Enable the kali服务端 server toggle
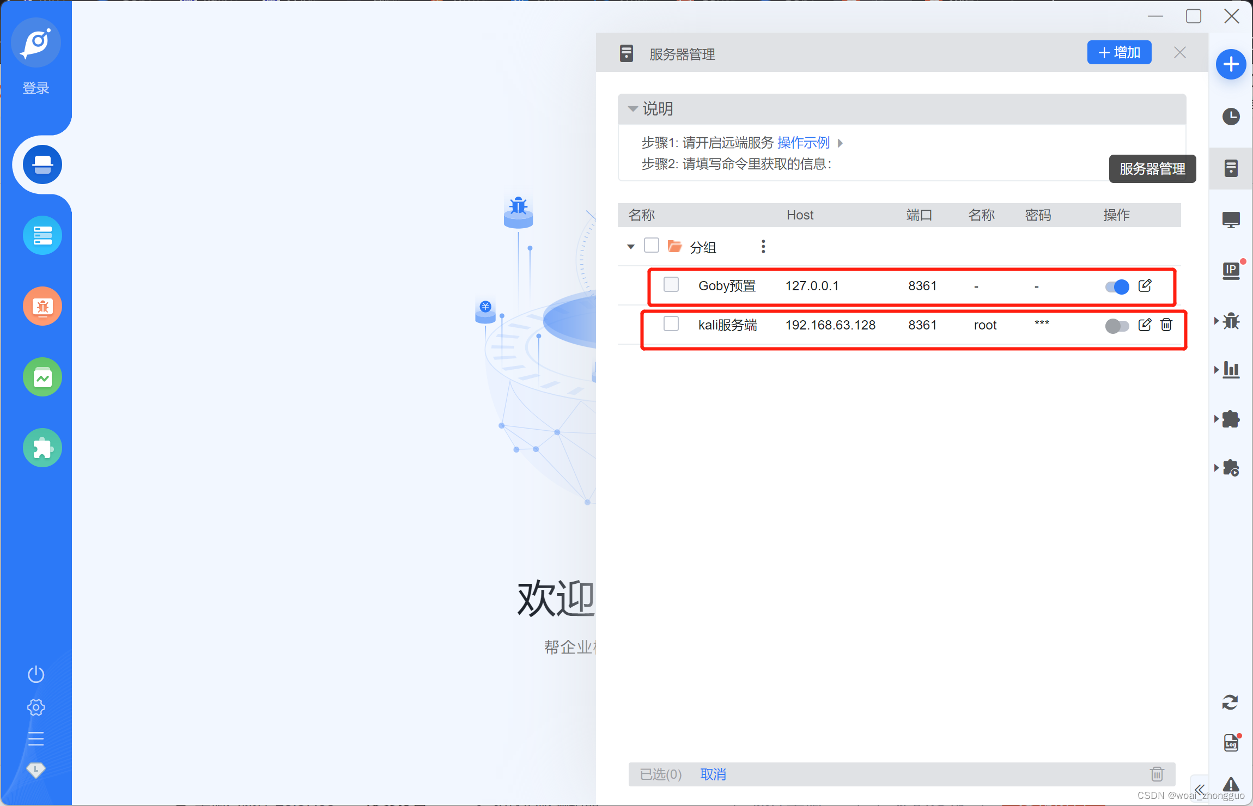Screen dimensions: 1253x806 pyautogui.click(x=1117, y=326)
